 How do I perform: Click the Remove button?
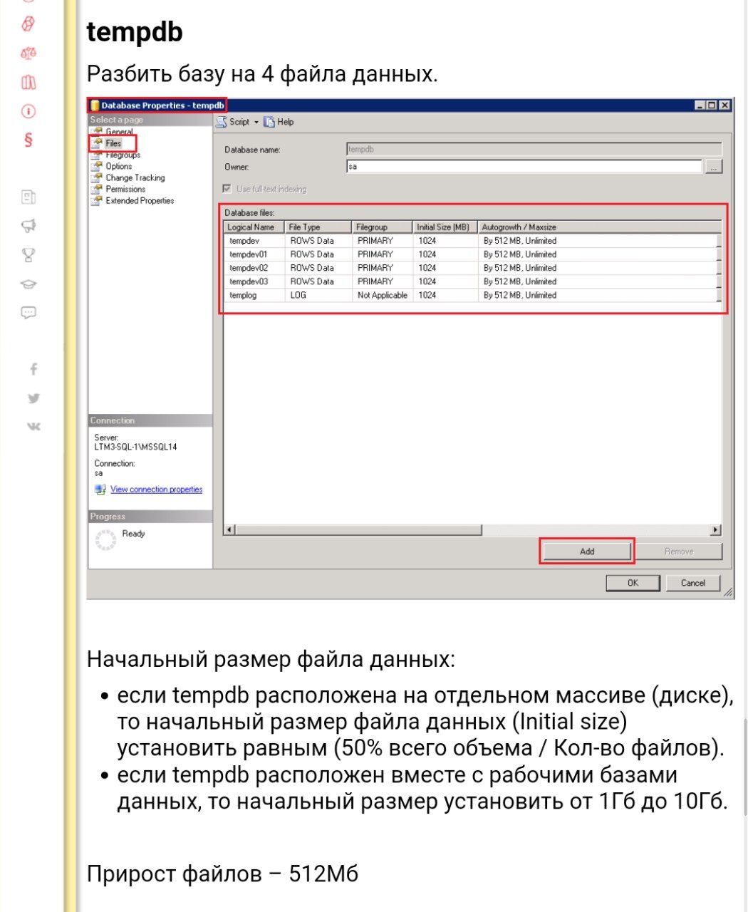(x=678, y=551)
